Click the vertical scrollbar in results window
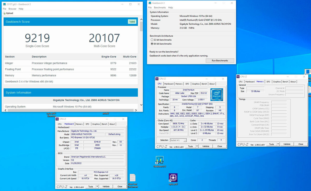The width and height of the screenshot is (311, 191). (x=141, y=26)
